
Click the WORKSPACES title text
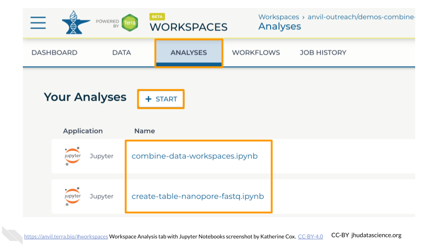coord(188,27)
